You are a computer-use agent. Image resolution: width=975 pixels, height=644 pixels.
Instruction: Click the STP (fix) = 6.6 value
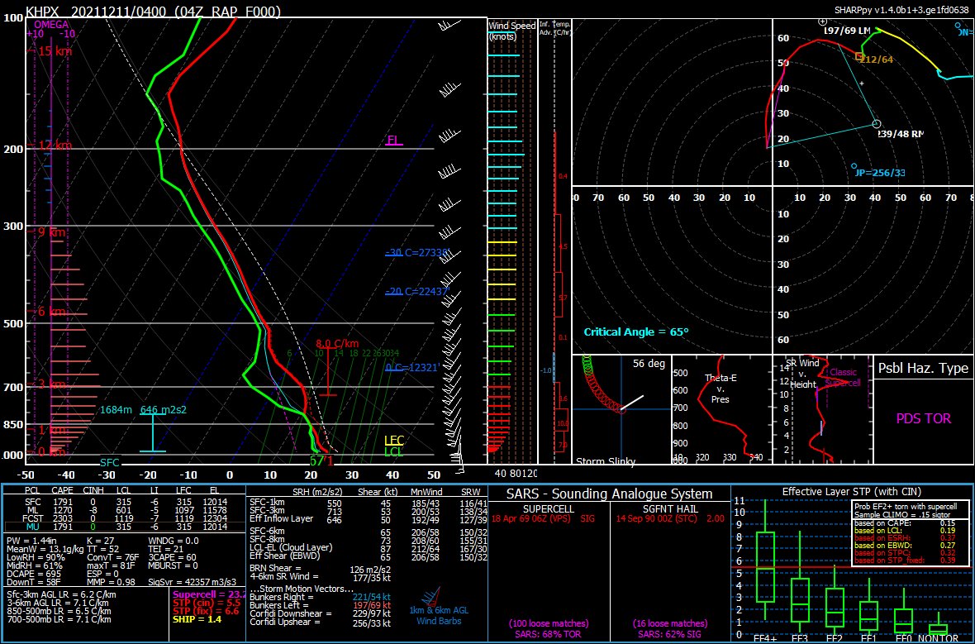tap(206, 611)
